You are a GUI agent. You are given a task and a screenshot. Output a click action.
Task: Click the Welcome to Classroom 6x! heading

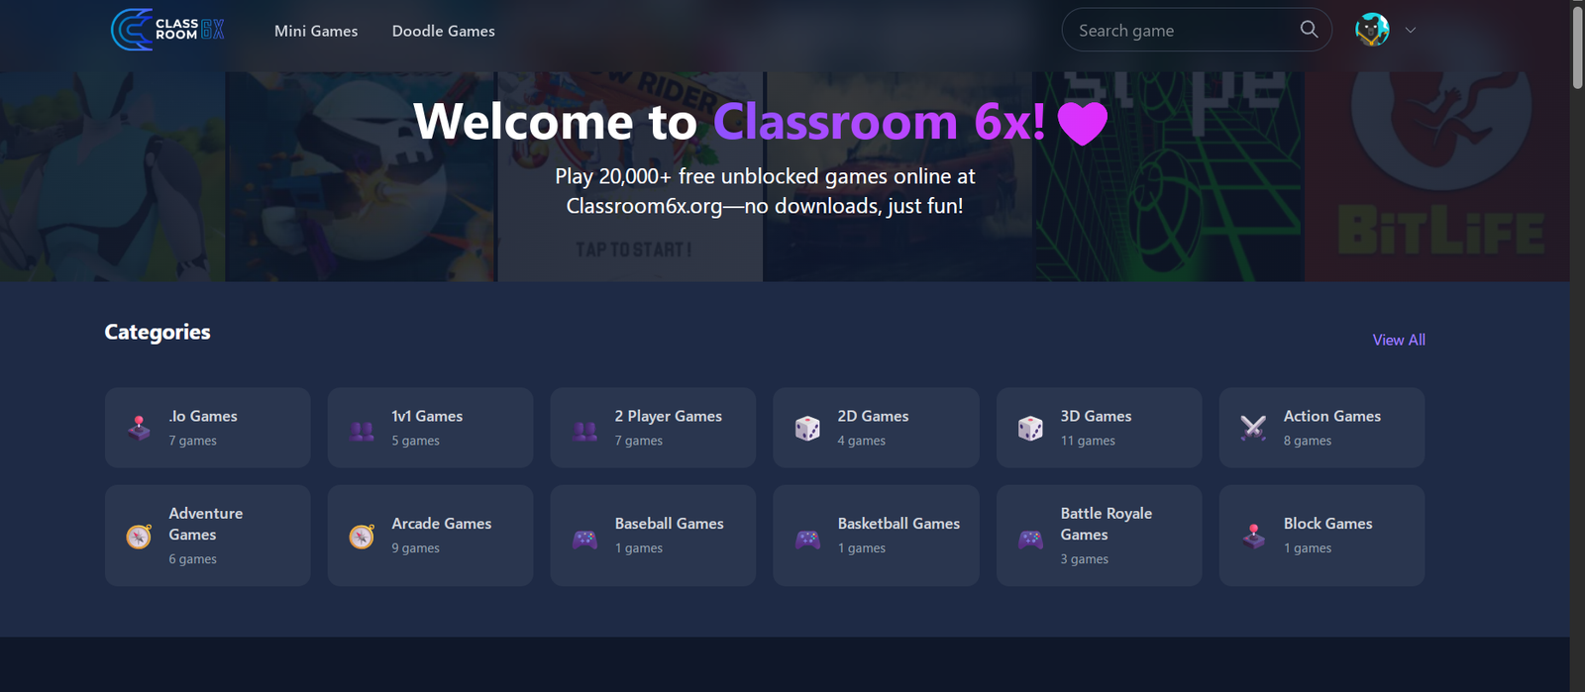[x=729, y=122]
